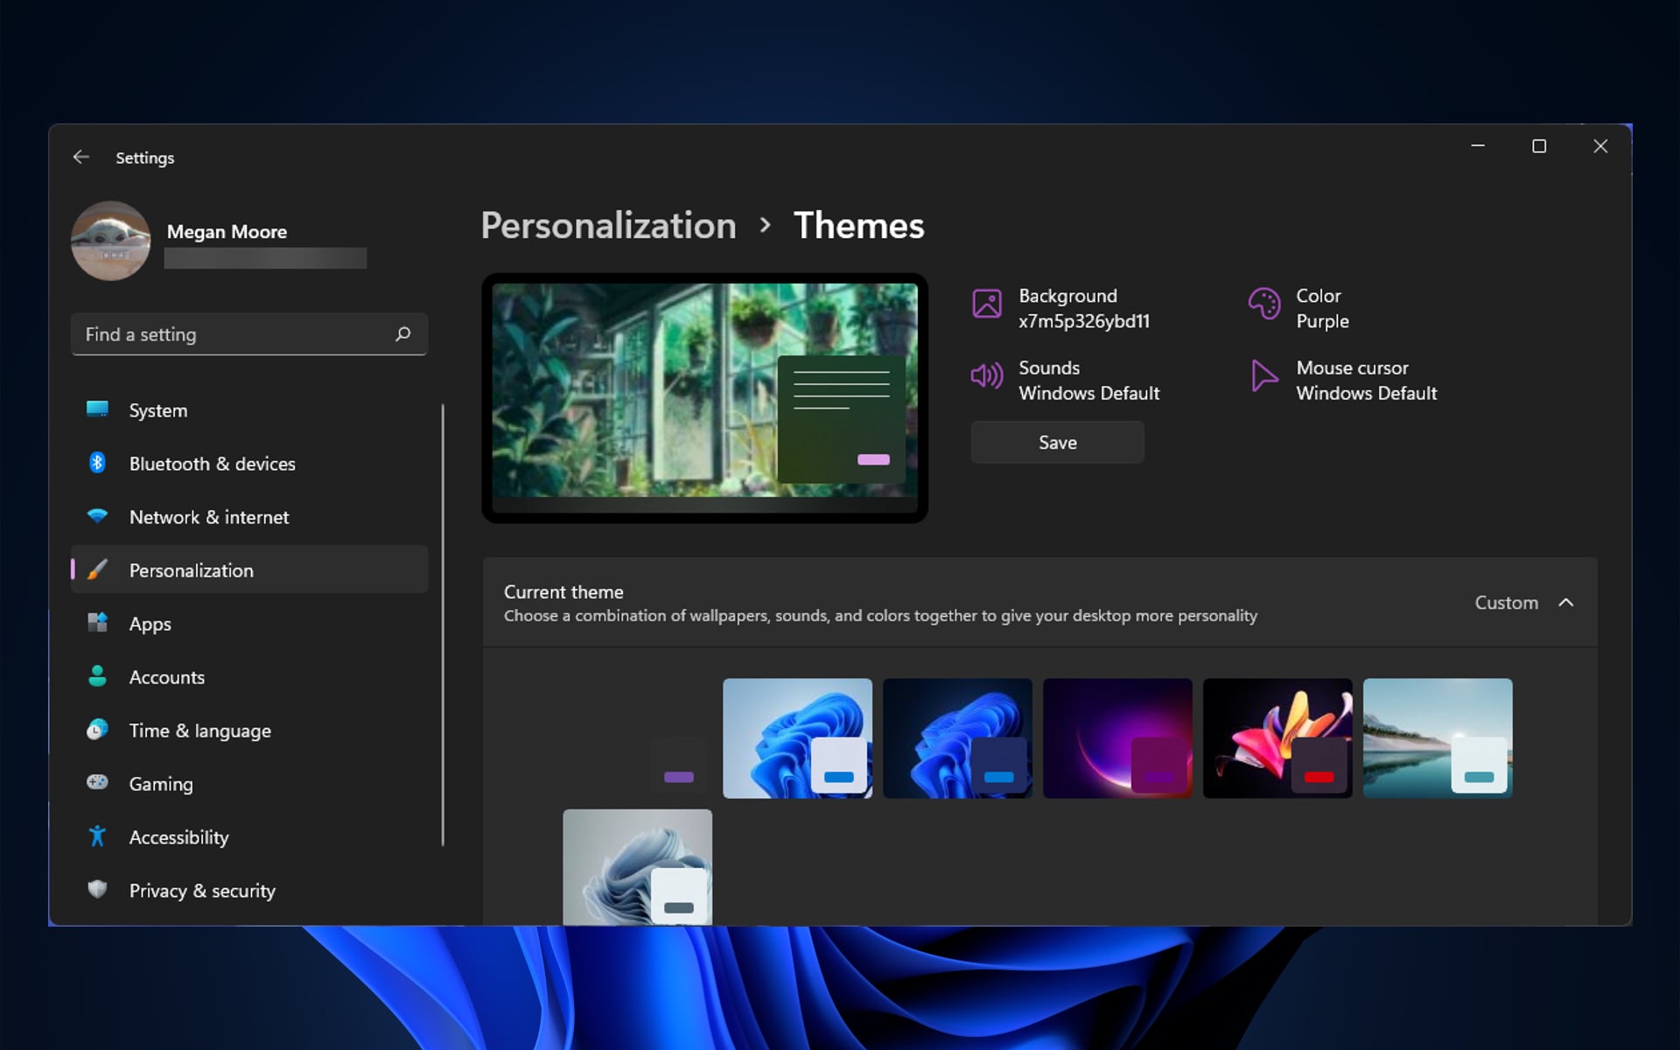Open the Mouse cursor pointer icon
This screenshot has width=1680, height=1050.
click(1263, 376)
